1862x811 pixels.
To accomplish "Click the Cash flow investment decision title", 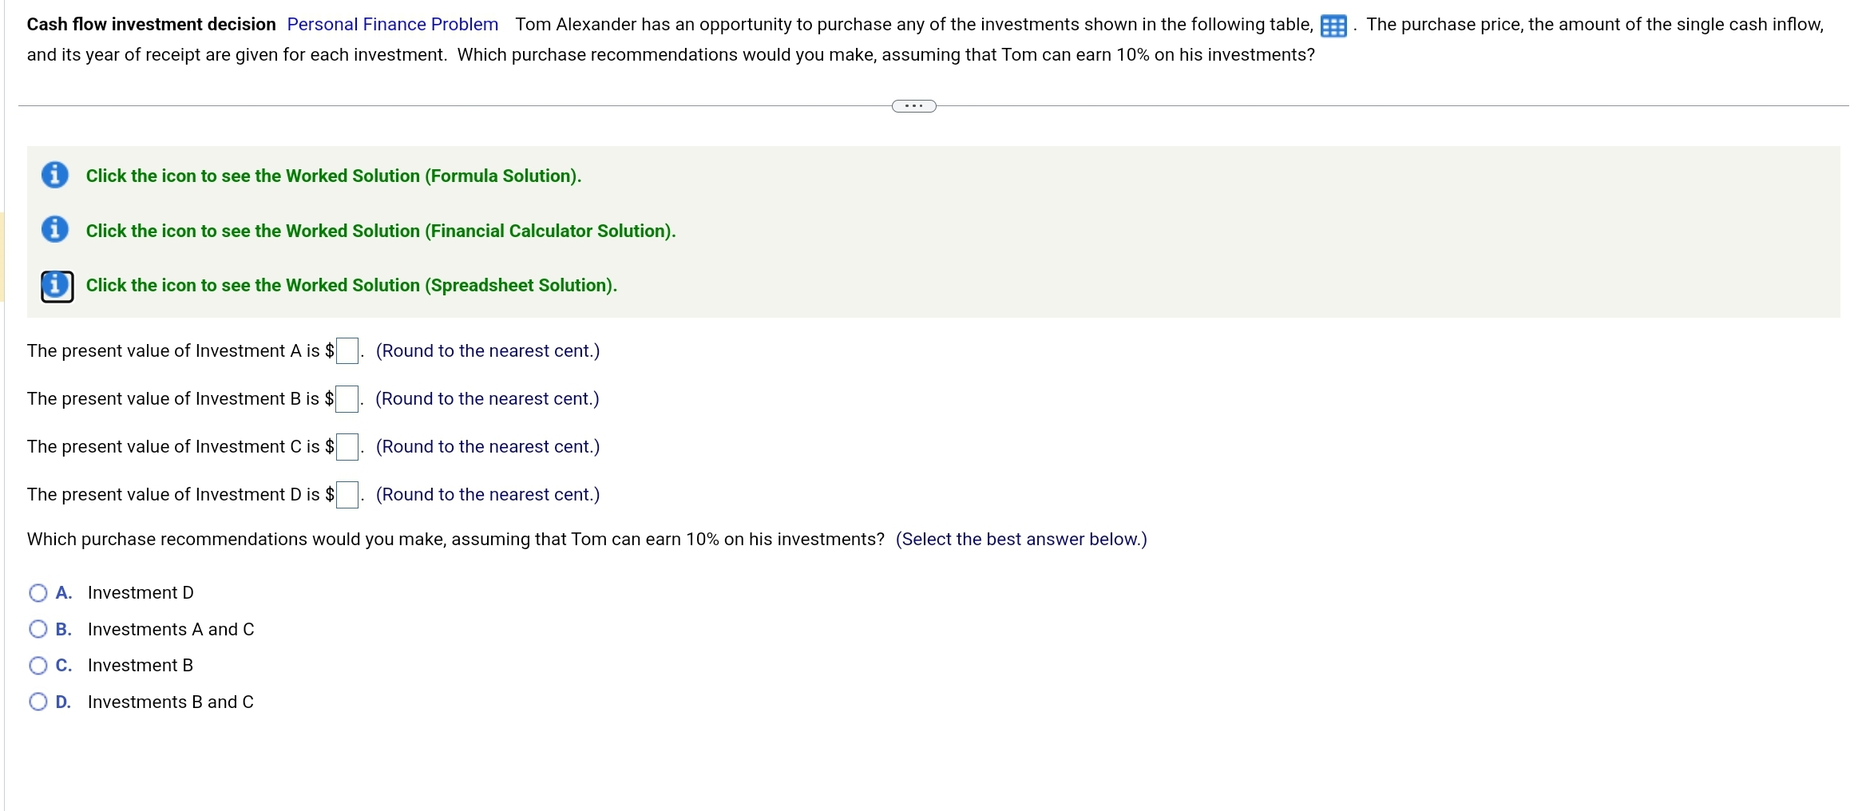I will point(152,24).
